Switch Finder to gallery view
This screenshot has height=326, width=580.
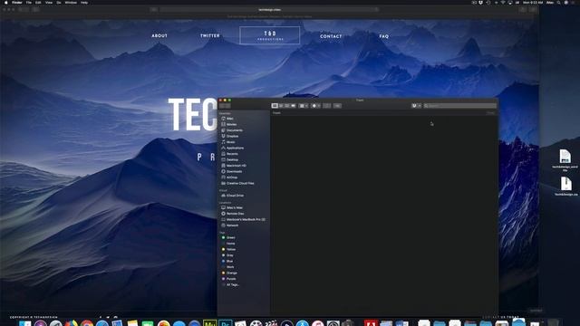pos(294,106)
